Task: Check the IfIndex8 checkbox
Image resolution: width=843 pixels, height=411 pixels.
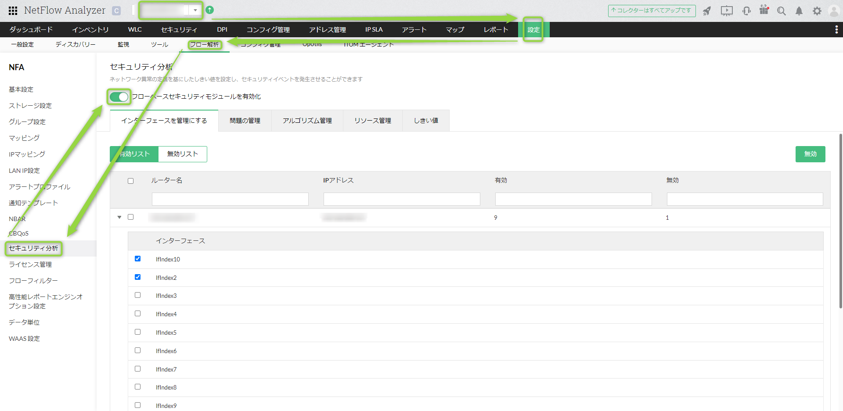Action: pyautogui.click(x=137, y=387)
